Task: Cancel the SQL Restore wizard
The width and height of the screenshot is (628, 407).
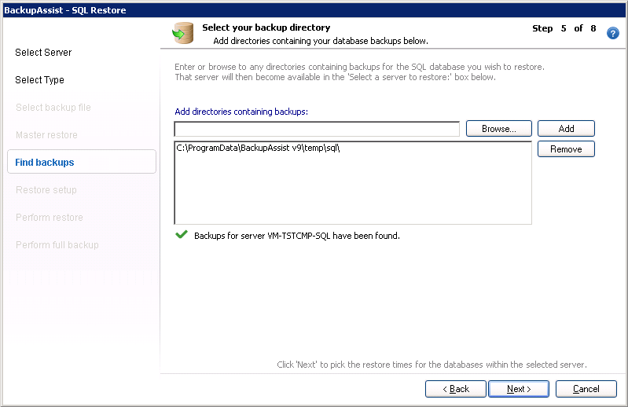Action: pyautogui.click(x=586, y=389)
